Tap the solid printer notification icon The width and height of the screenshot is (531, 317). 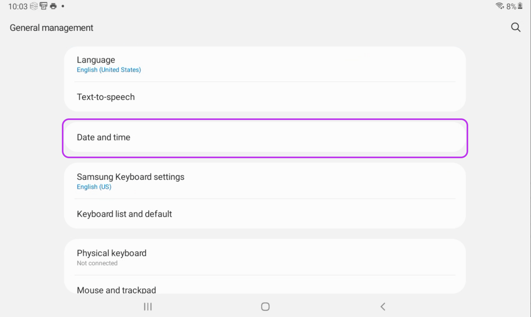(x=53, y=6)
